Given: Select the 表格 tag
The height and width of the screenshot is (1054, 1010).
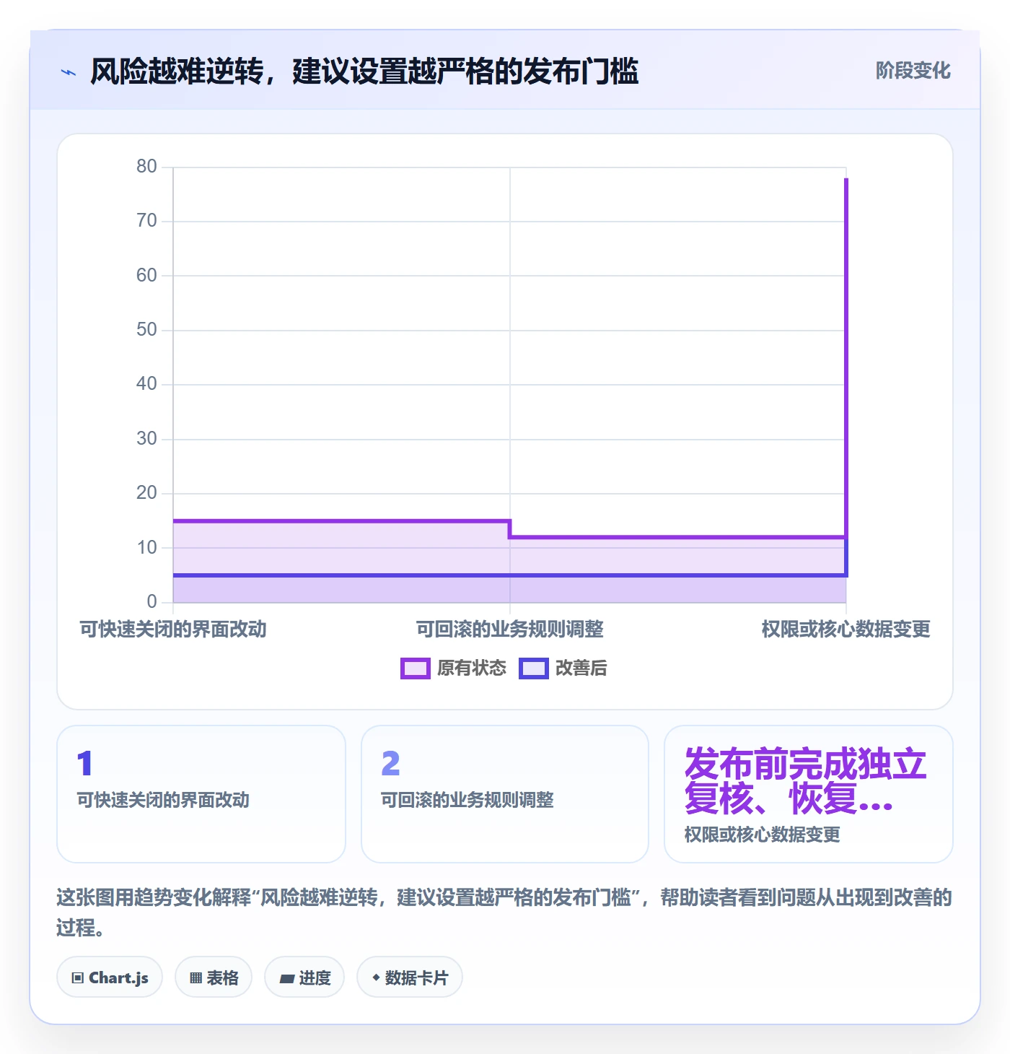Looking at the screenshot, I should coord(214,977).
